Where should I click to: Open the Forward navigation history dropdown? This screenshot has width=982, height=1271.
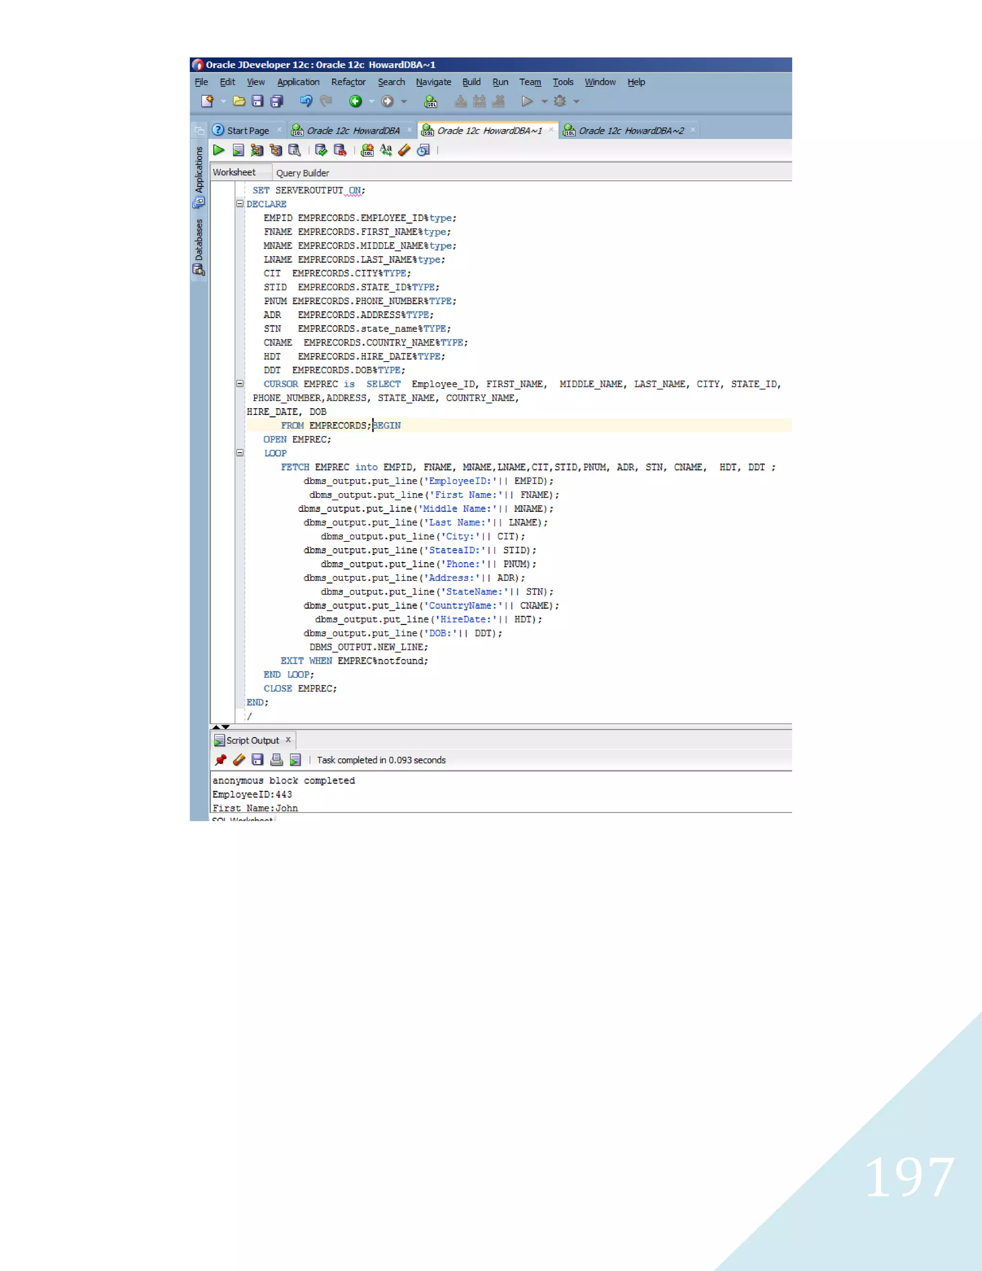[404, 101]
